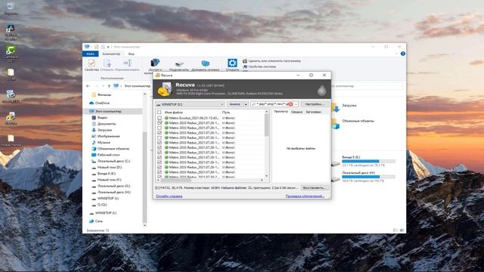Click the Piriform pear icon in Recuva header
The image size is (484, 272).
click(321, 90)
